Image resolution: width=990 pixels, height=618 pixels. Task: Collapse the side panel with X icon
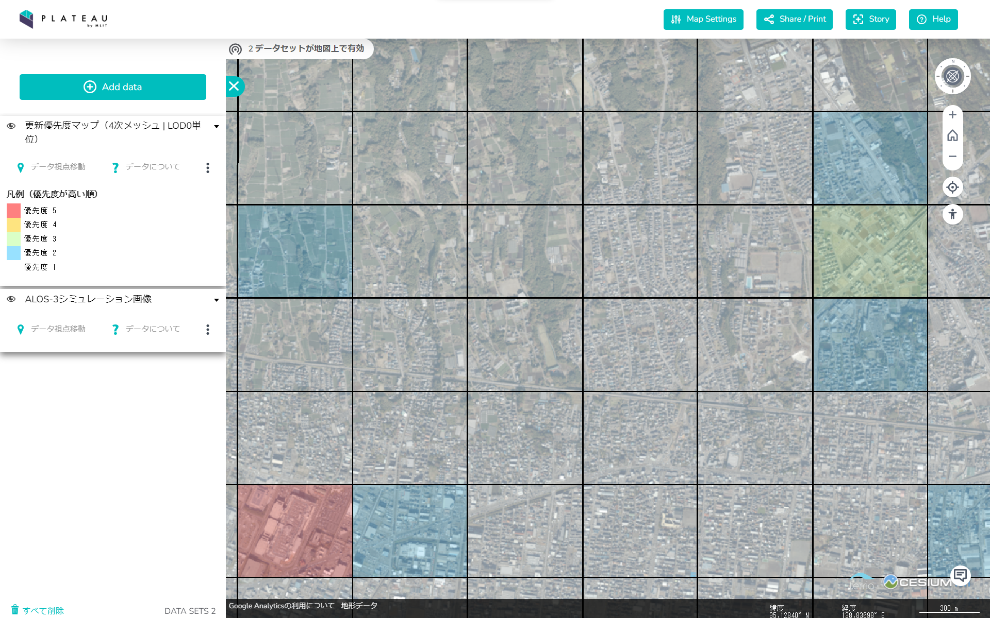coord(234,86)
